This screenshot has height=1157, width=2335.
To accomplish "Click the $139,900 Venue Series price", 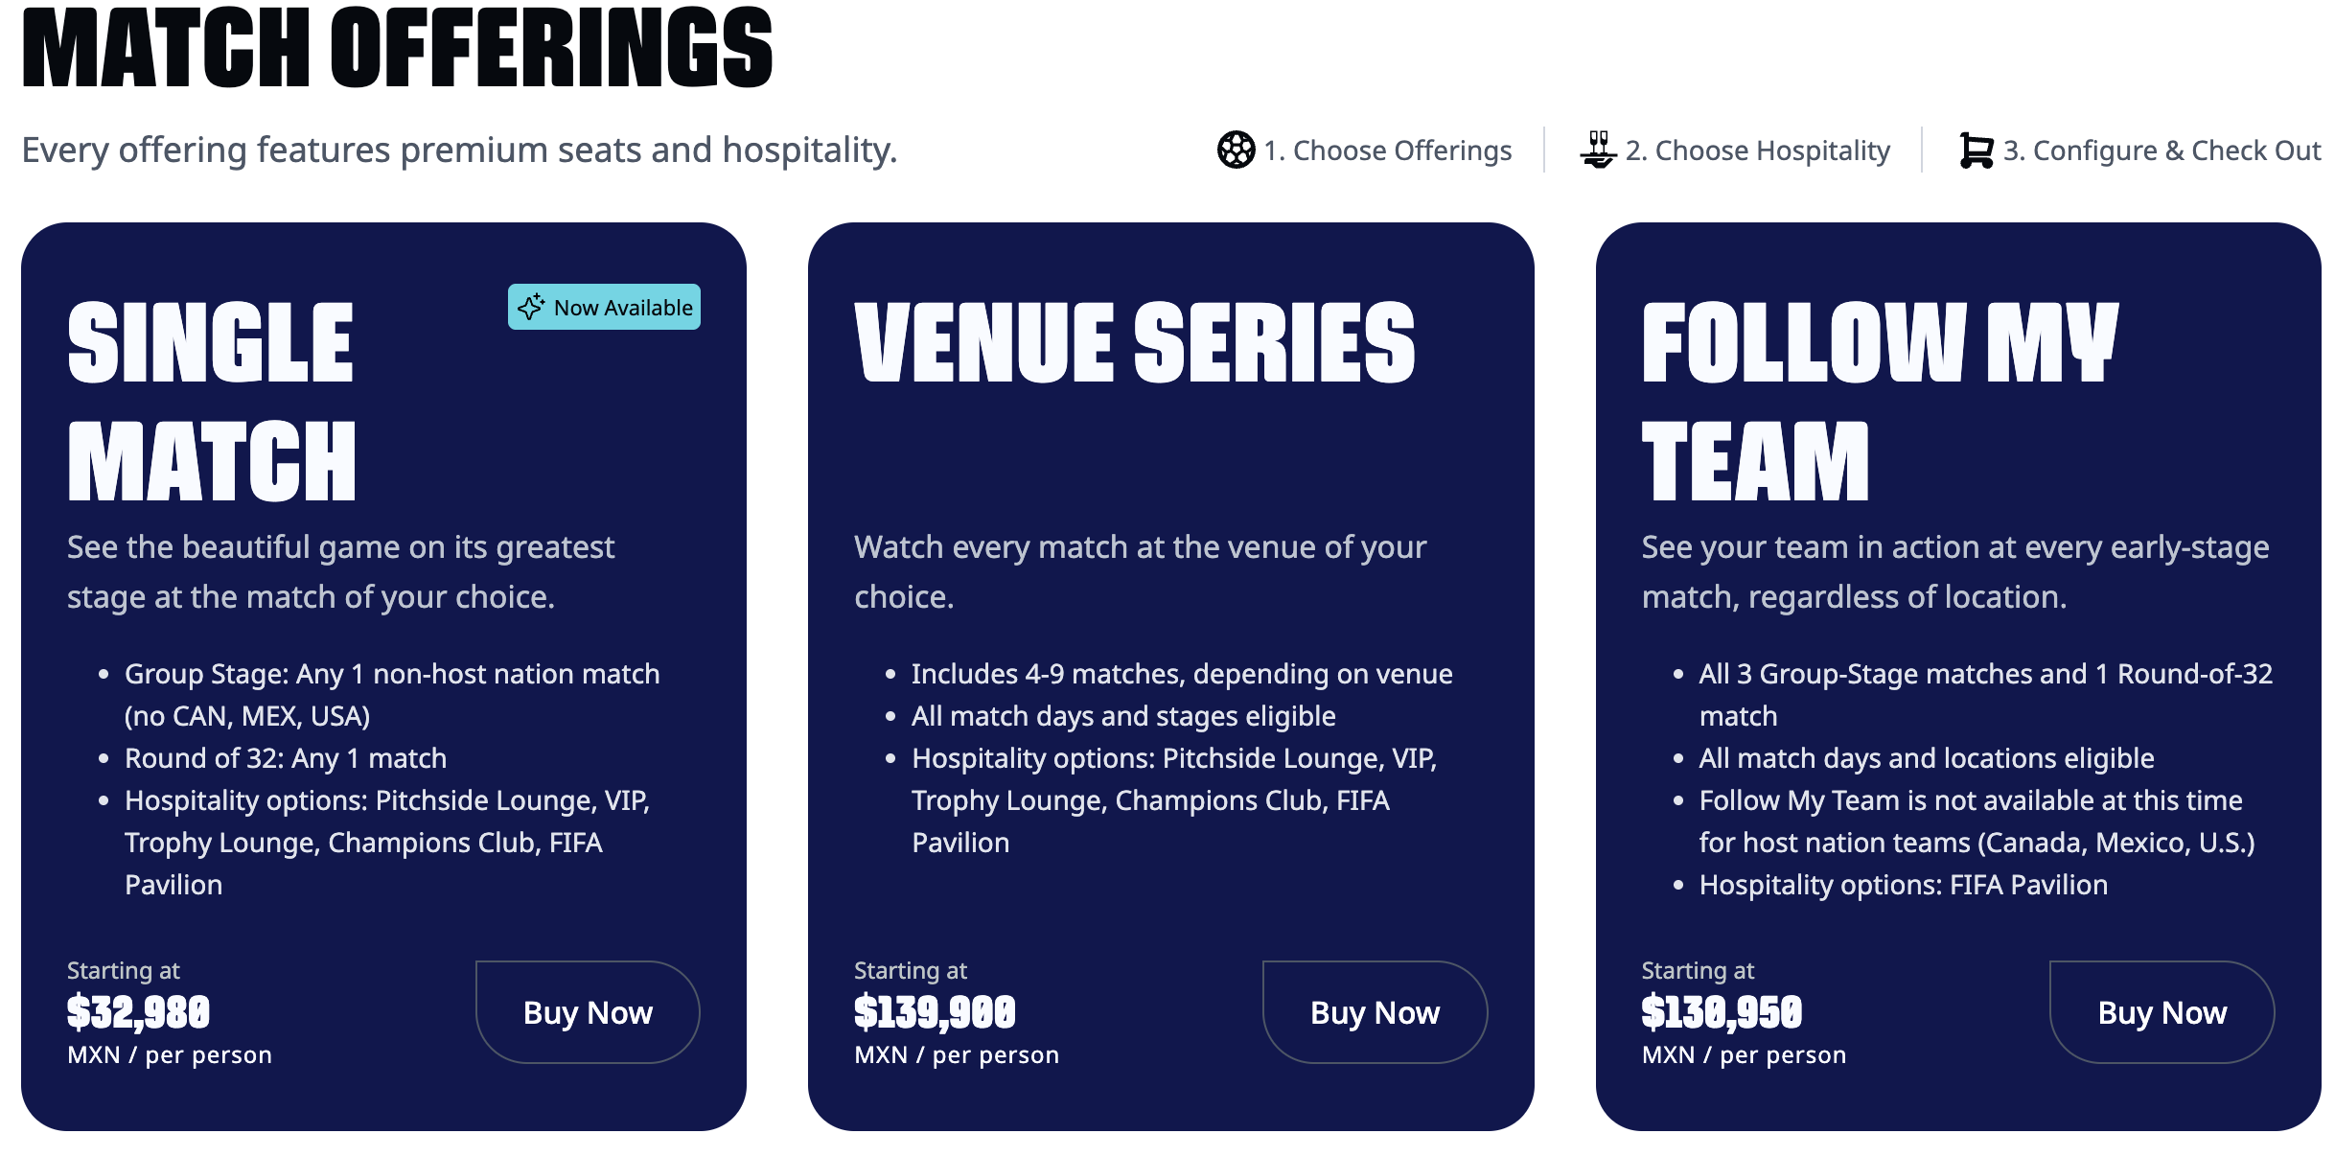I will pyautogui.click(x=935, y=1012).
